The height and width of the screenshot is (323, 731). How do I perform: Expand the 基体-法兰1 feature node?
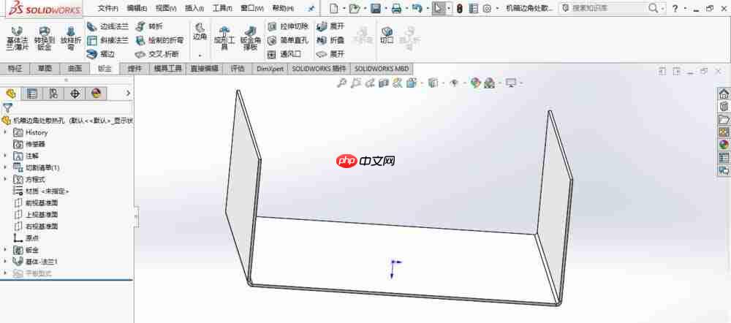click(5, 262)
